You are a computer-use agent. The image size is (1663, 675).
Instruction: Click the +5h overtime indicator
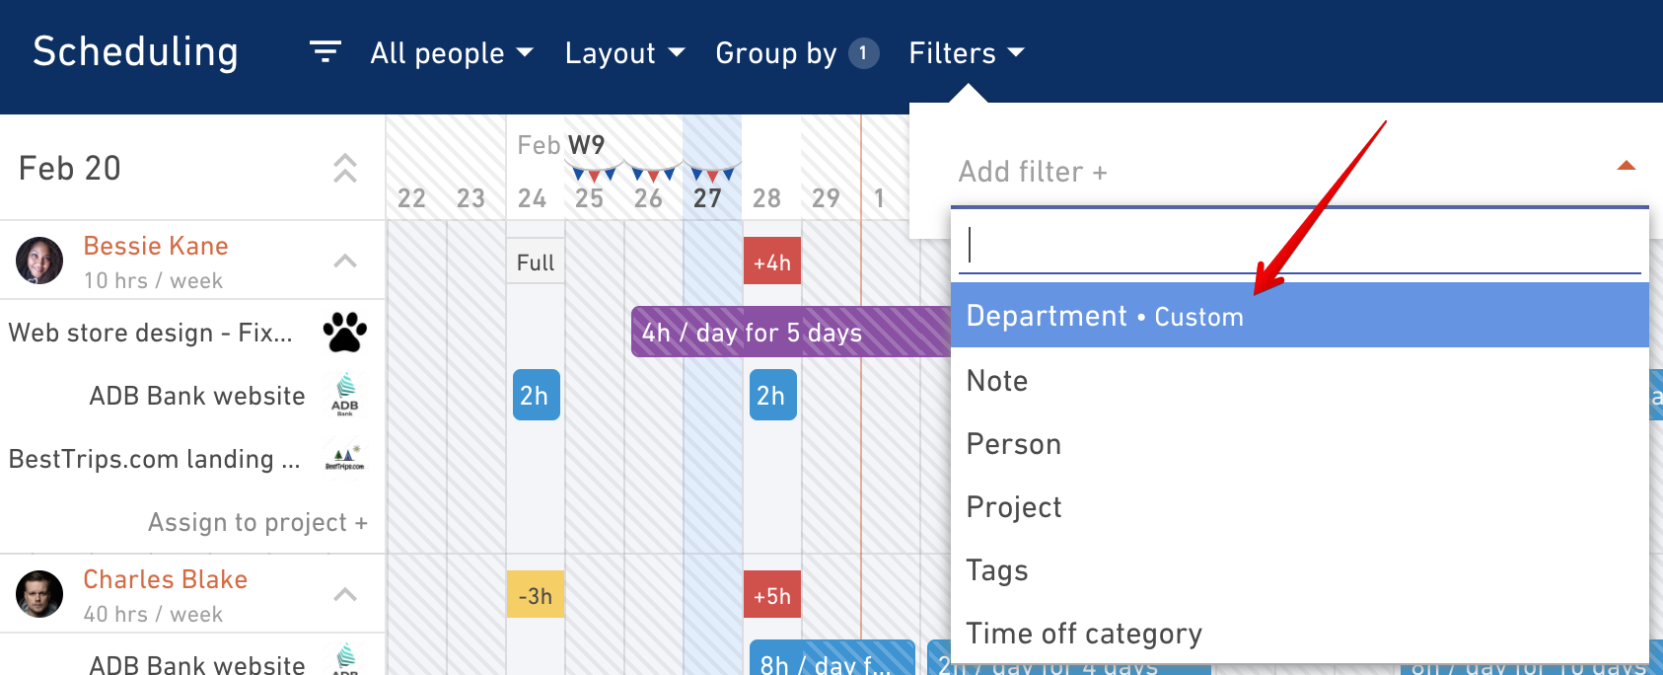772,595
